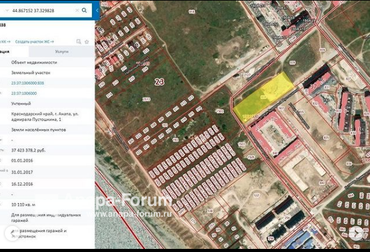Collapse the info panel with the left chevron

[97, 11]
